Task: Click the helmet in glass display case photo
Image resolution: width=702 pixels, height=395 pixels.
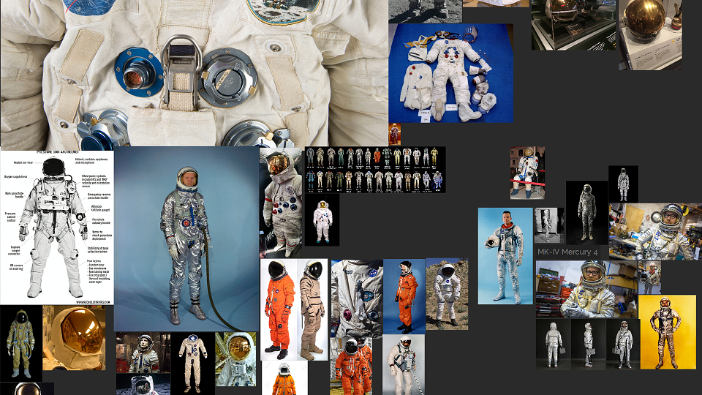Action: [573, 25]
